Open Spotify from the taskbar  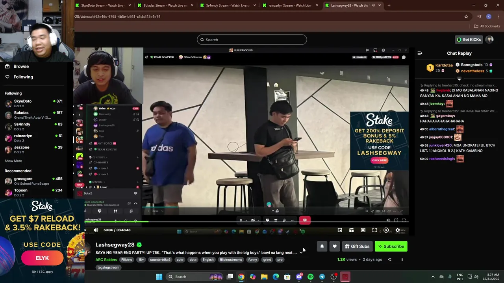pyautogui.click(x=310, y=277)
